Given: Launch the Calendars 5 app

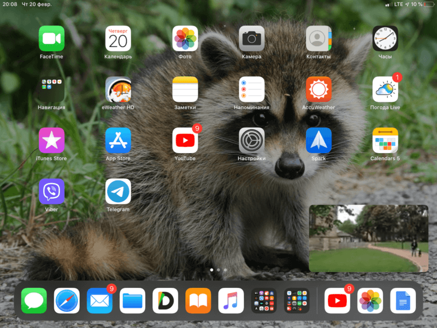Looking at the screenshot, I should pos(385,140).
